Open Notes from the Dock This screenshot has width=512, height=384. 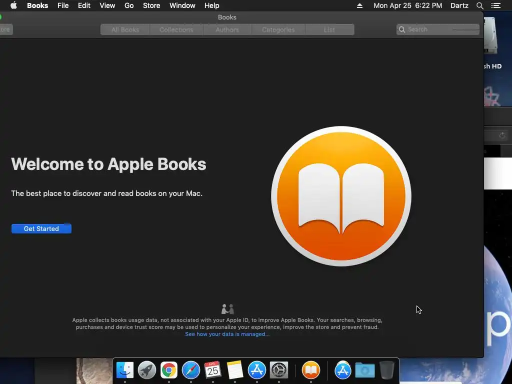(235, 370)
